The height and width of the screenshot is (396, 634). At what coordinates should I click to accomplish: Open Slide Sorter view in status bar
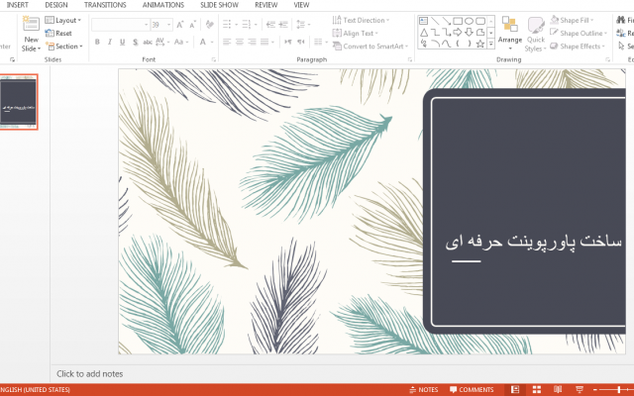[x=537, y=389]
